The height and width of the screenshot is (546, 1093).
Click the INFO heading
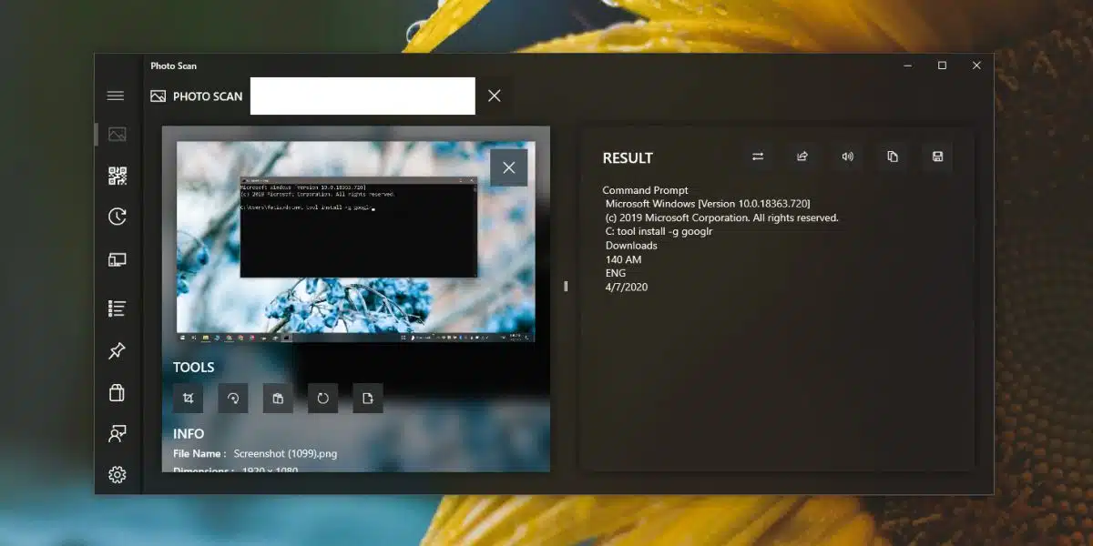pyautogui.click(x=189, y=434)
